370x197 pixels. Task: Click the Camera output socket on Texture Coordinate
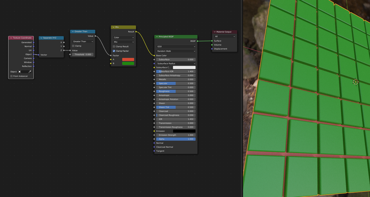tap(34, 58)
